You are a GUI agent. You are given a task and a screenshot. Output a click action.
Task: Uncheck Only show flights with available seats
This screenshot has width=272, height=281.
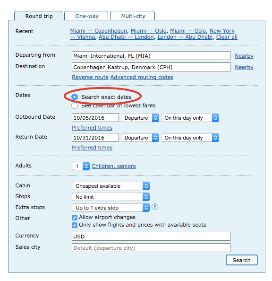(x=75, y=225)
